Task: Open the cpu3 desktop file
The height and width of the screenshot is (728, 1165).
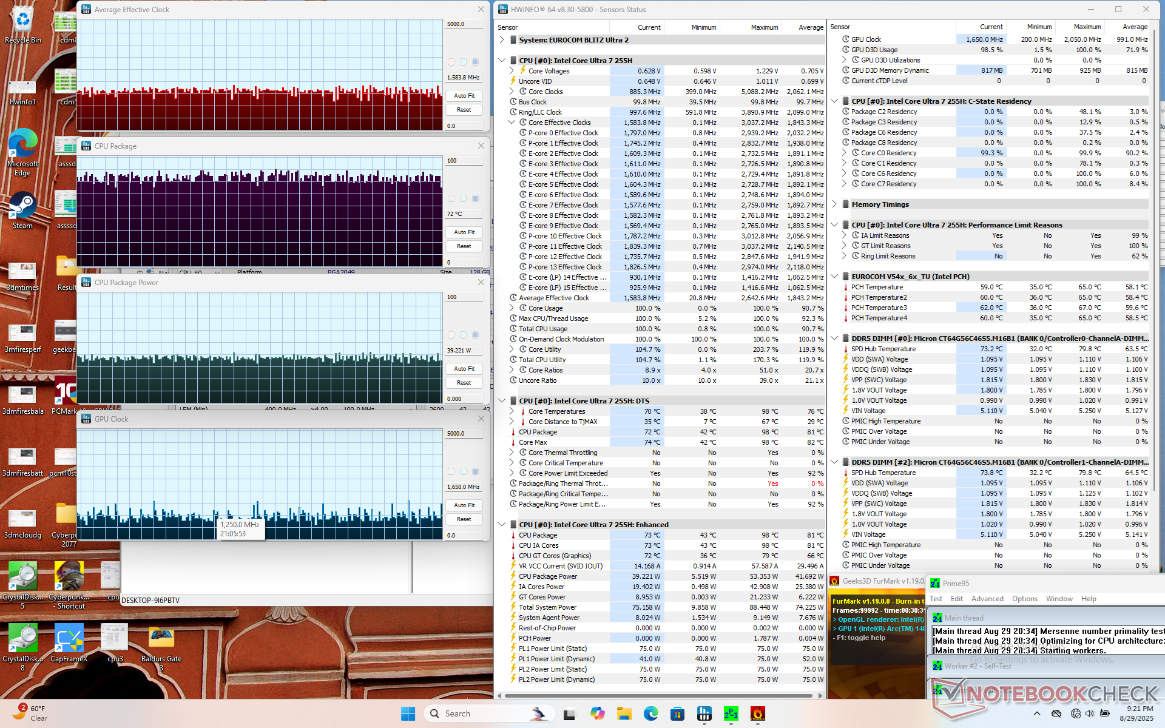Action: (115, 643)
